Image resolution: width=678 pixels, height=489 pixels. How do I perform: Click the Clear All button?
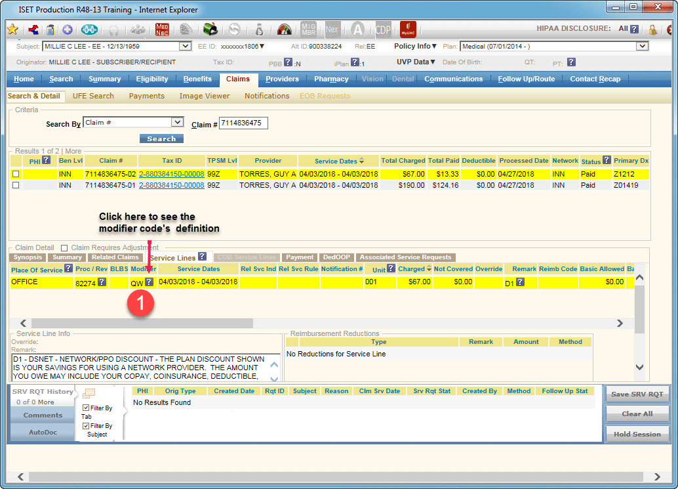tap(637, 414)
